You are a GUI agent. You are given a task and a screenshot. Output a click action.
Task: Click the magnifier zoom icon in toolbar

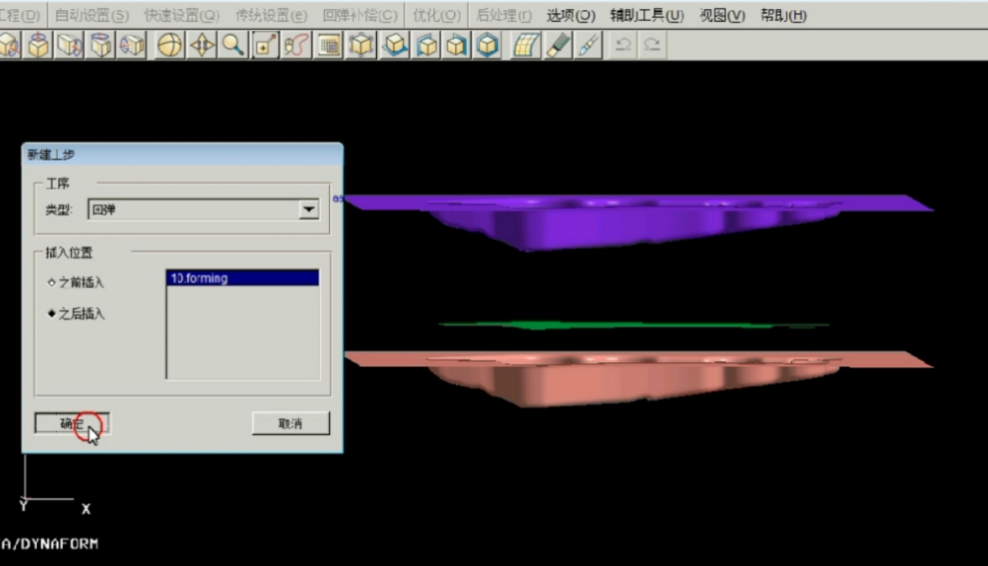click(x=233, y=45)
